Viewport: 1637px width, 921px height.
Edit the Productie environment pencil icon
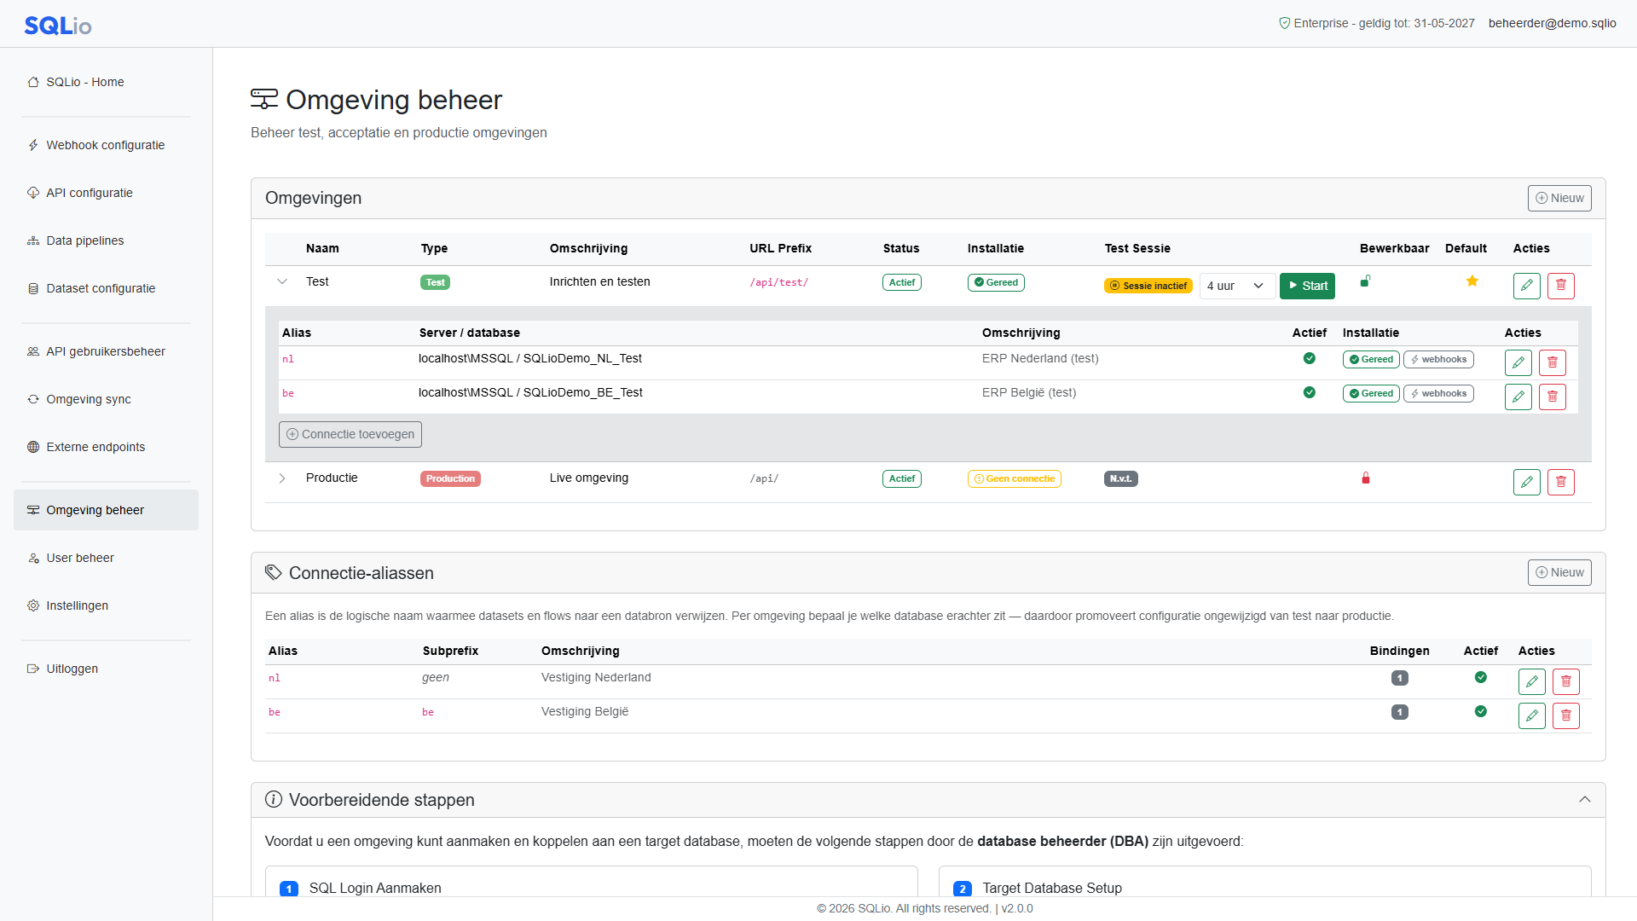(1526, 482)
